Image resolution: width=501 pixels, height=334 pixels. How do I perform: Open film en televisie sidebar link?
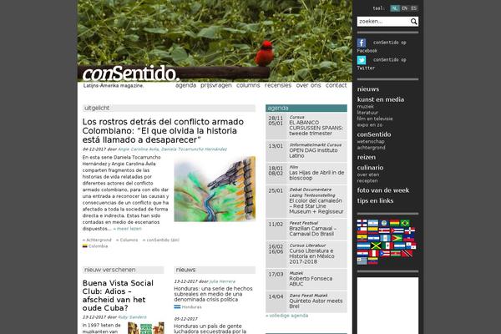(x=375, y=119)
